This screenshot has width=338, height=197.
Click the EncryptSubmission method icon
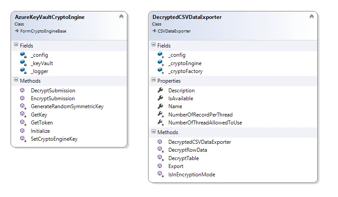click(22, 98)
